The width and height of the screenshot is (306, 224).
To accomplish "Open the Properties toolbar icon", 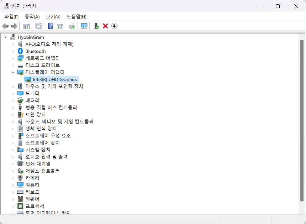I will click(39, 26).
